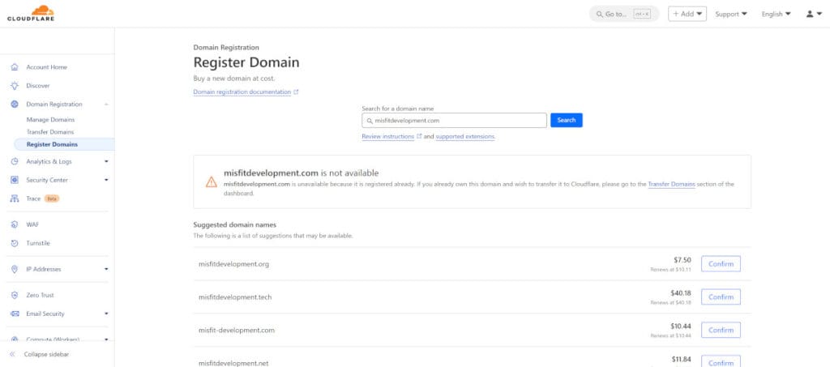Open the Support dropdown menu
This screenshot has width=830, height=367.
[x=731, y=14]
